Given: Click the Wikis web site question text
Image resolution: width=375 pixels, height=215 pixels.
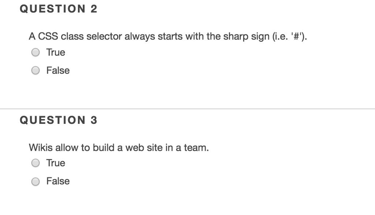Looking at the screenshot, I should coord(119,148).
